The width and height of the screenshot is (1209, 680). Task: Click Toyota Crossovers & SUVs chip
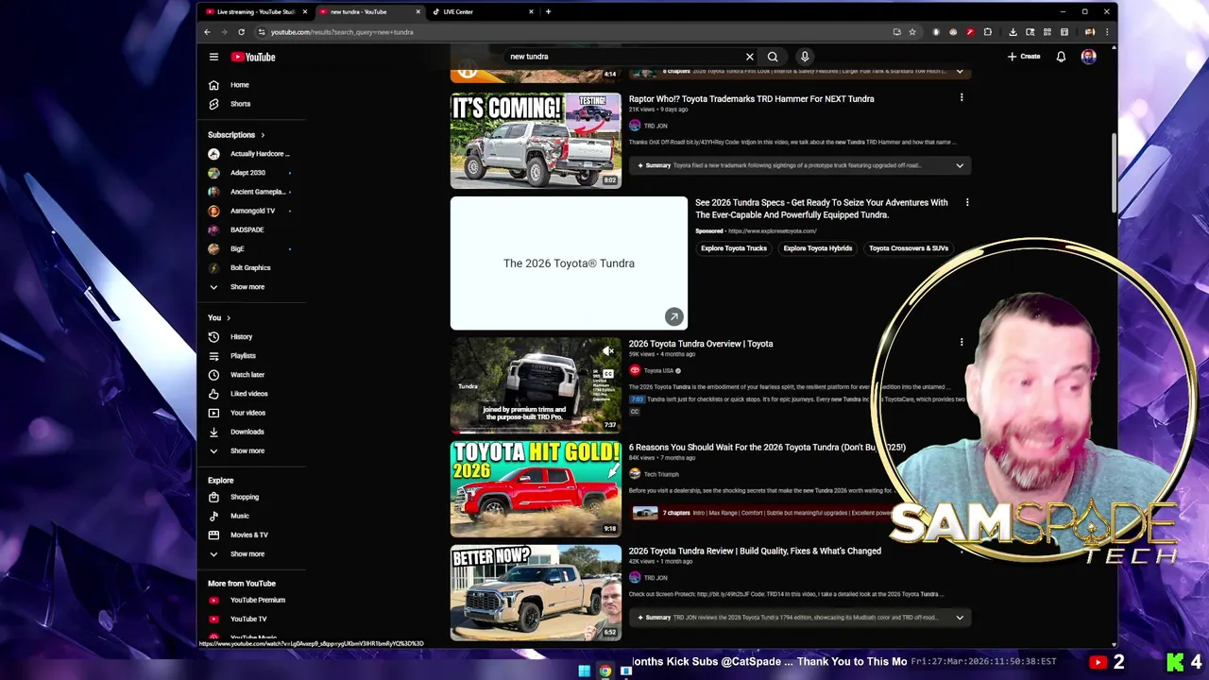(x=909, y=248)
